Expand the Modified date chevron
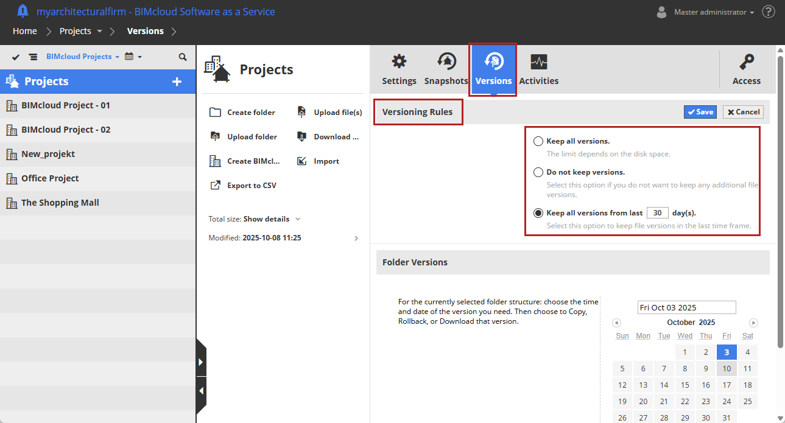This screenshot has width=785, height=423. tap(356, 239)
